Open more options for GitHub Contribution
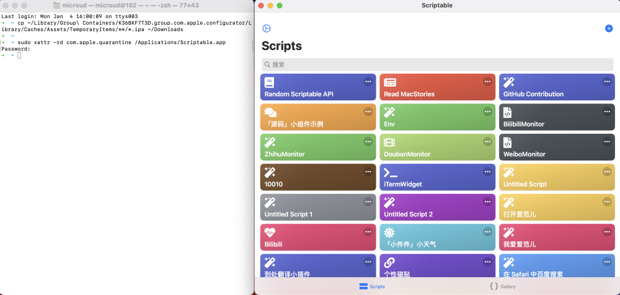 tap(607, 81)
